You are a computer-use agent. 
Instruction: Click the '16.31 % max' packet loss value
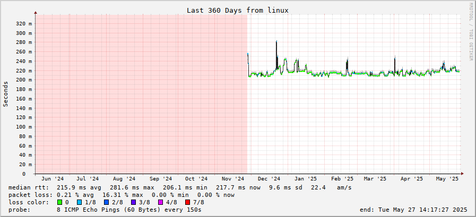pos(123,195)
